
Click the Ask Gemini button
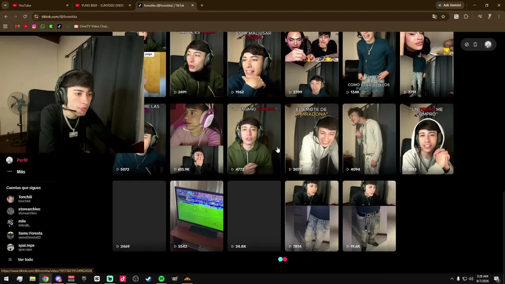tap(449, 6)
